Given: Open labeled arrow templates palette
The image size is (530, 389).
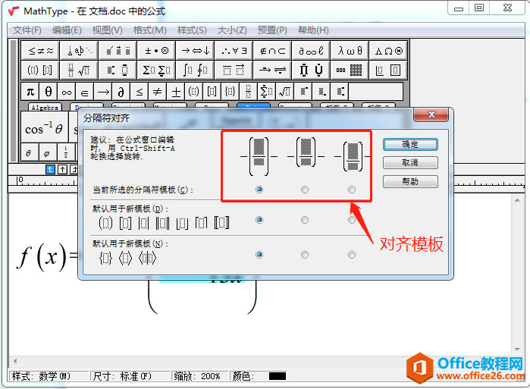Looking at the screenshot, I should pos(272,70).
